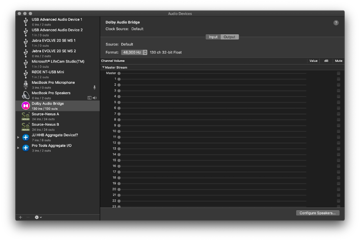
Task: Click the RØDE NT-USB Mini USB icon
Action: pos(26,74)
